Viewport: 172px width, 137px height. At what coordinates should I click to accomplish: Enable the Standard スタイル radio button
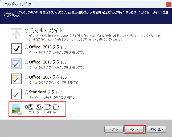coord(26,92)
